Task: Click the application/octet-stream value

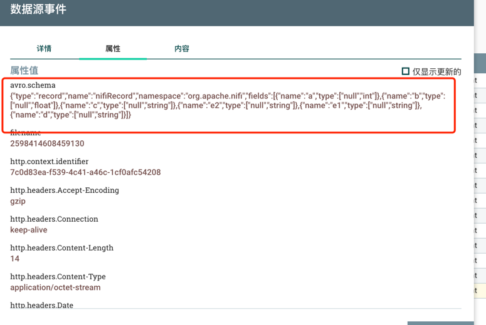Action: pyautogui.click(x=55, y=287)
